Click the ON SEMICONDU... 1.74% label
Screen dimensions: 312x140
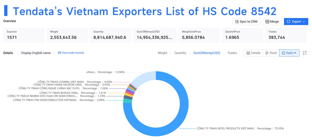[x=56, y=96]
